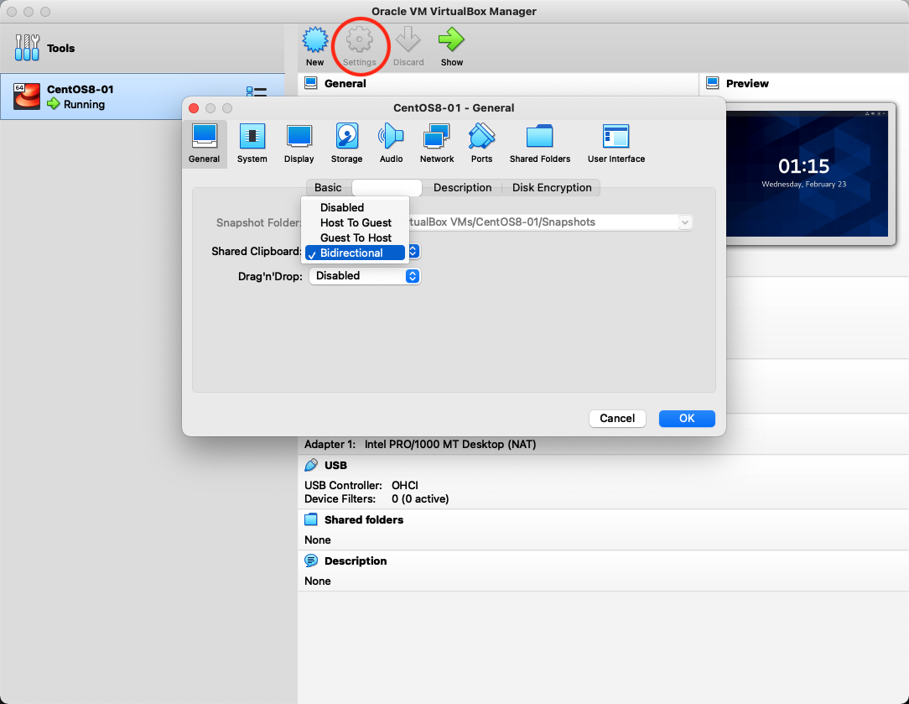Click the Adapter 1 Intel PRO/1000 text
Image resolution: width=909 pixels, height=704 pixels.
click(420, 444)
